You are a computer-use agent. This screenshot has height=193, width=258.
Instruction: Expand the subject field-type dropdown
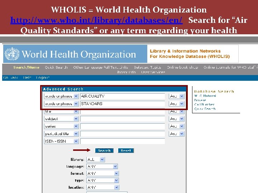[x=61, y=119]
